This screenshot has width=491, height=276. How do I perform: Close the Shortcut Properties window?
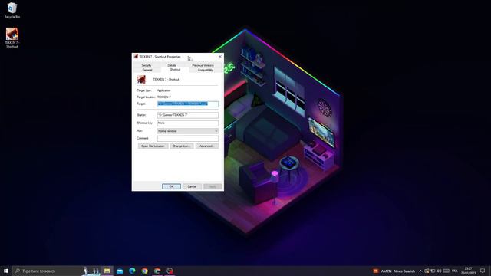(x=220, y=57)
